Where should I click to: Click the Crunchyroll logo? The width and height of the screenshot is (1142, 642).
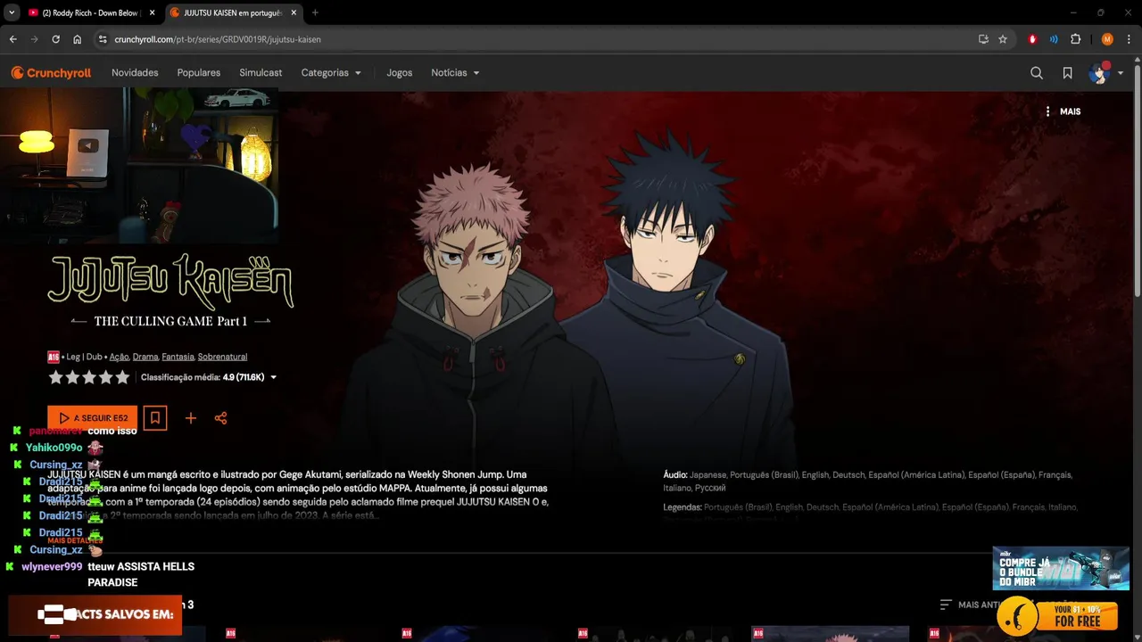click(x=51, y=73)
